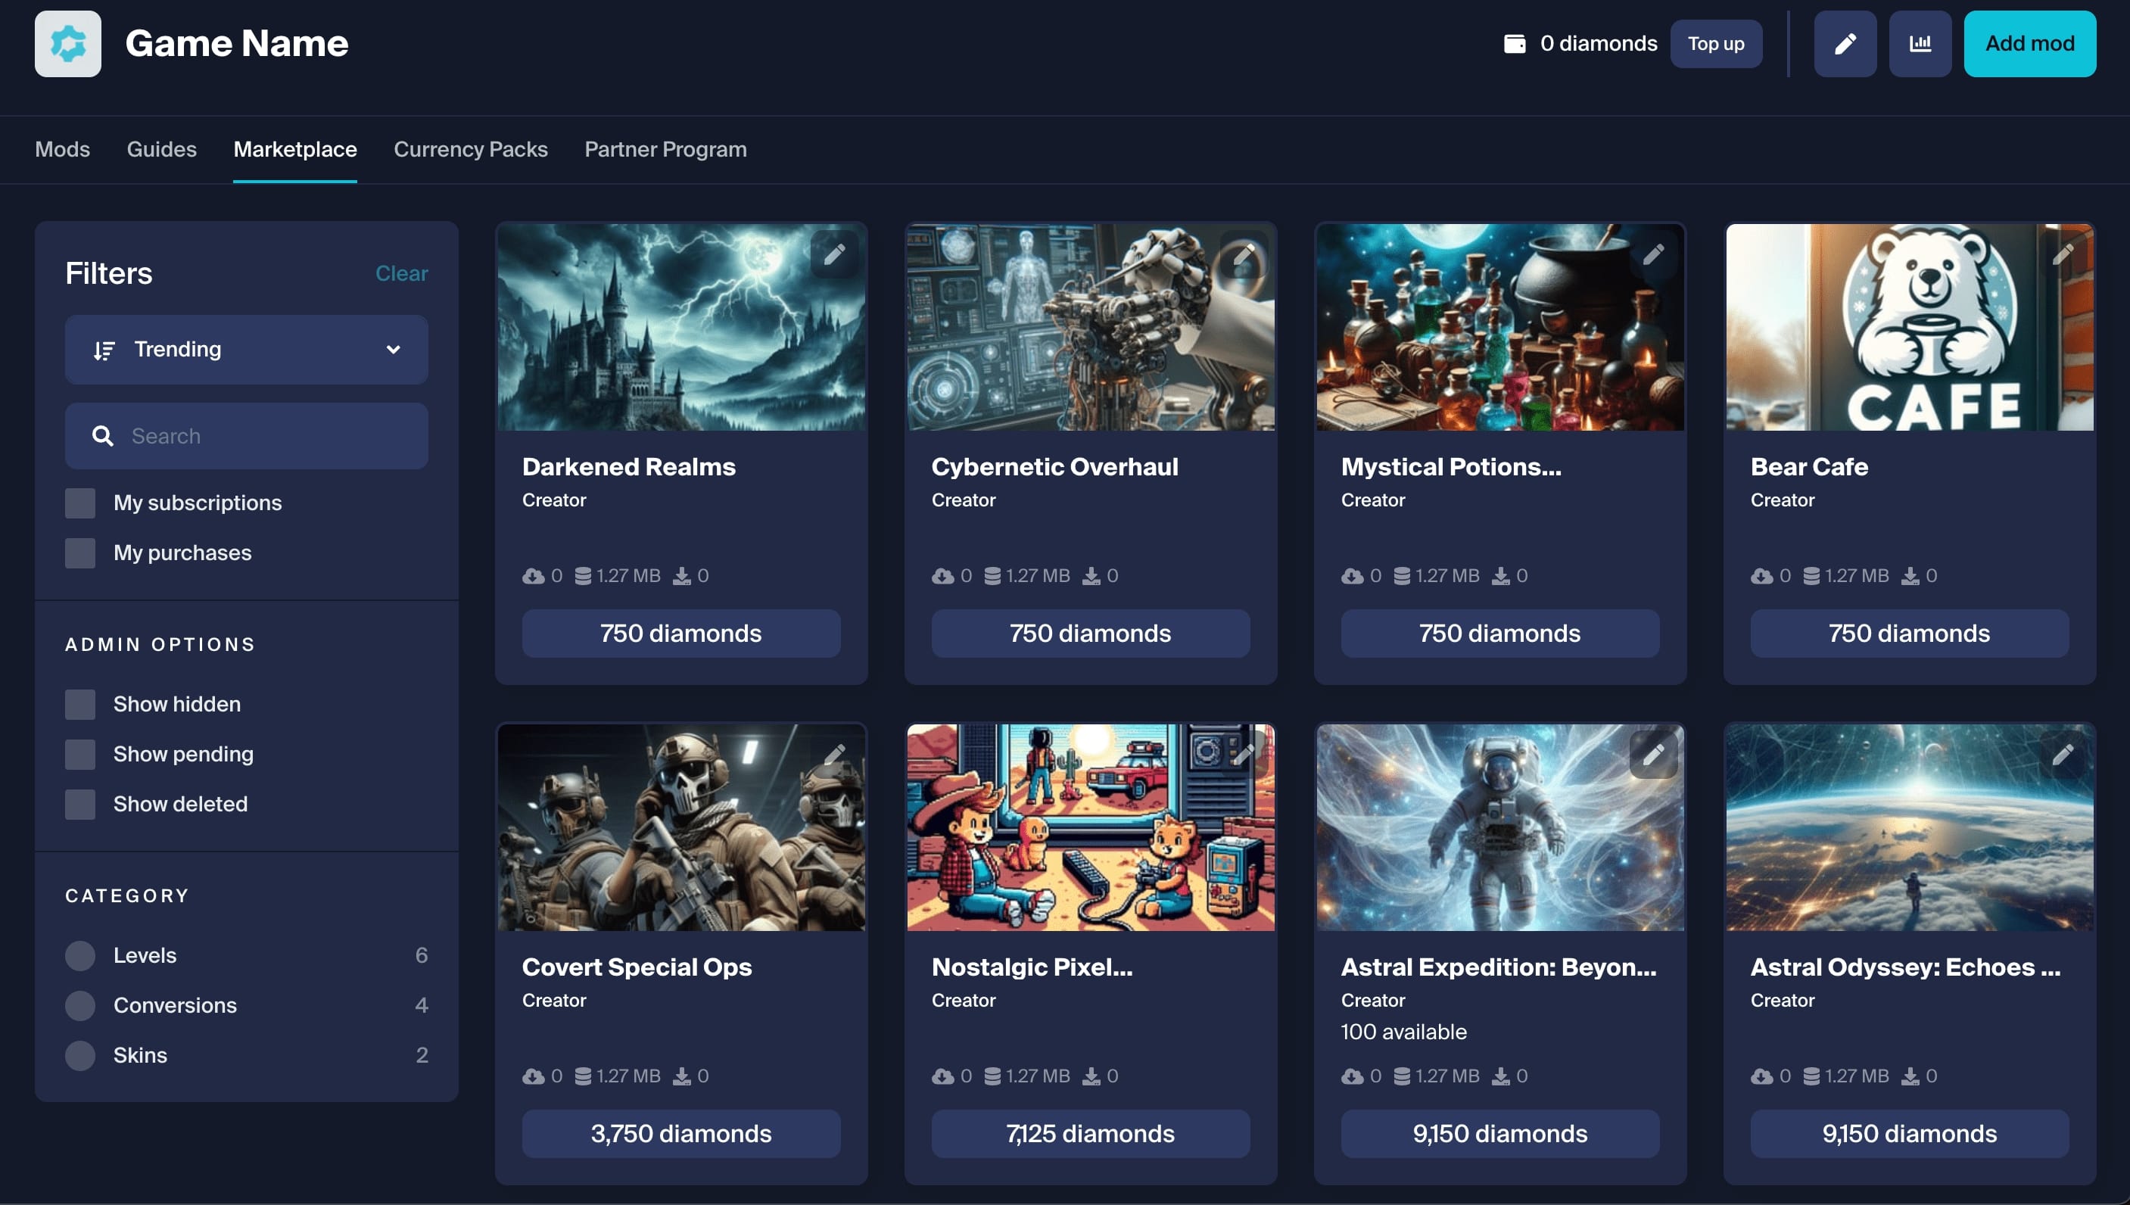Edit the Covert Special Ops mod via pencil icon
The image size is (2130, 1205).
[x=834, y=754]
